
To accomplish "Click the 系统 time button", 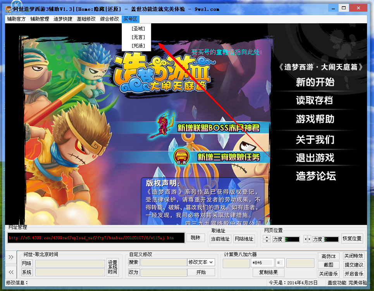I will tap(27, 272).
